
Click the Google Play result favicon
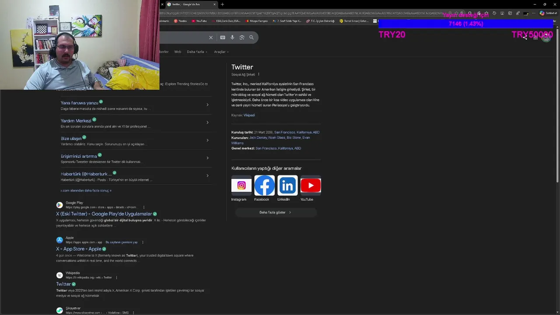[59, 205]
